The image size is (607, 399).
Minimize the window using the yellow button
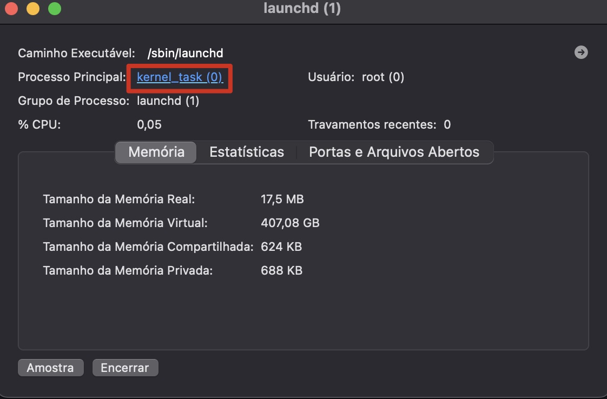click(x=33, y=9)
